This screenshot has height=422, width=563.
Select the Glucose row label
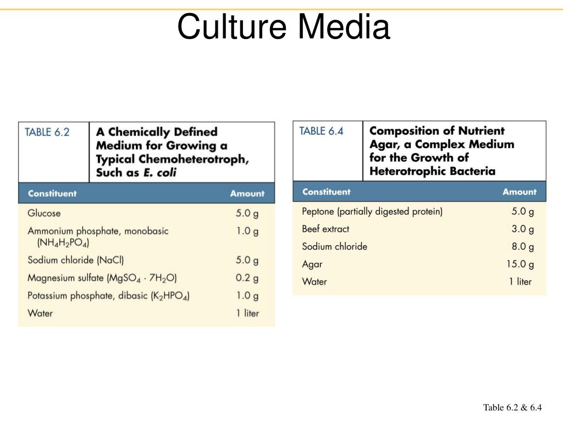click(x=44, y=213)
